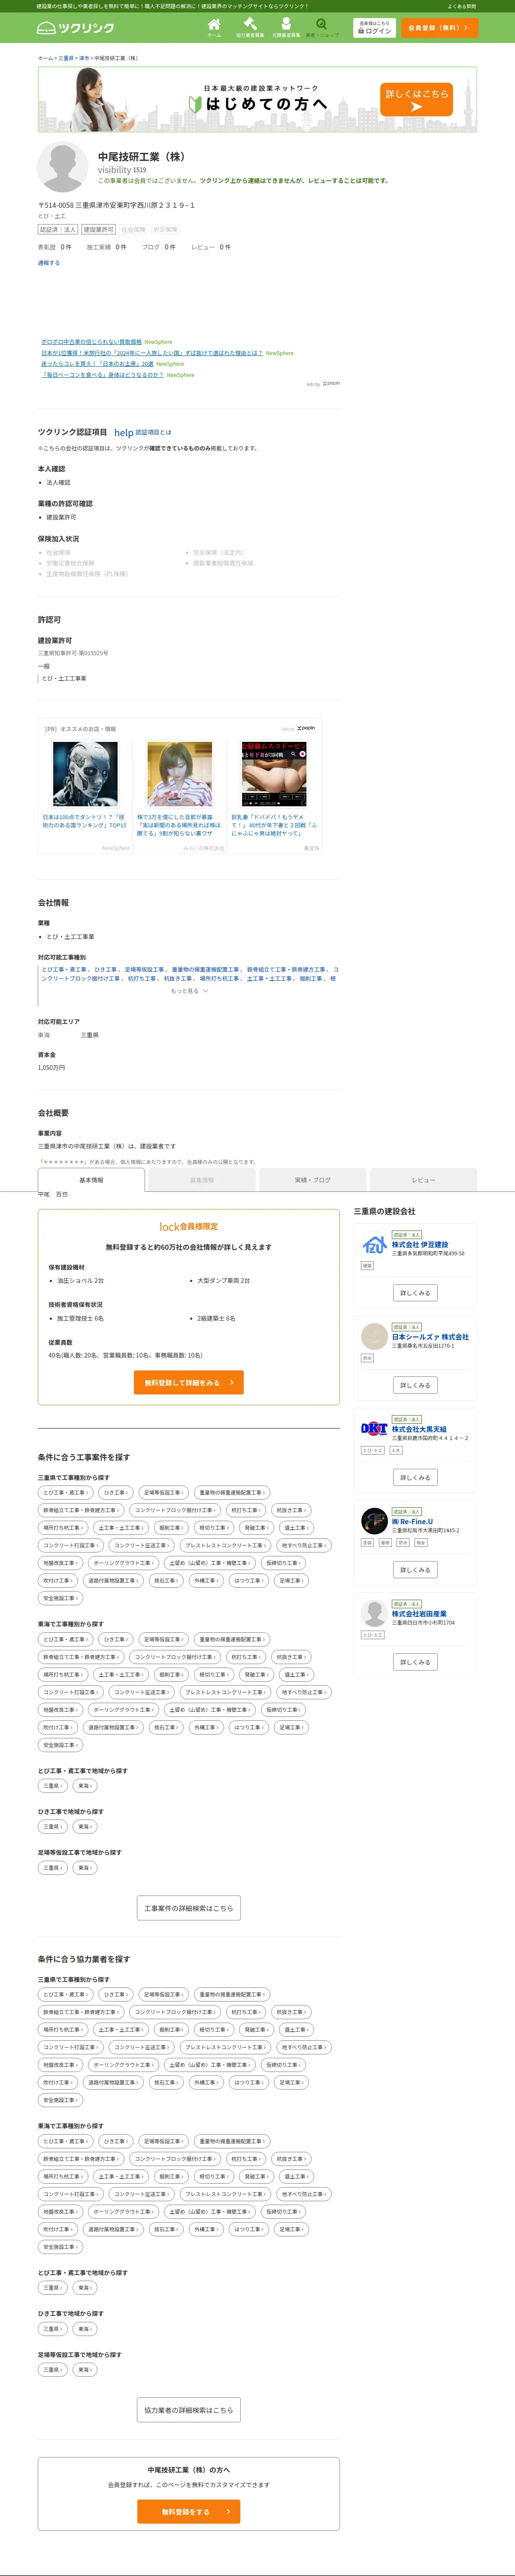The height and width of the screenshot is (2576, 515).
Task: Click 無料登録して詳細をみる orange button
Action: click(189, 1382)
